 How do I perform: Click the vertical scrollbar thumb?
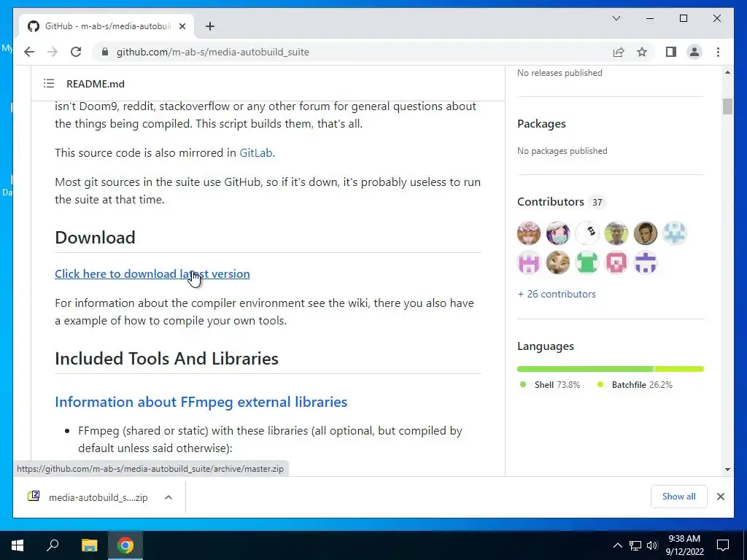tap(727, 106)
